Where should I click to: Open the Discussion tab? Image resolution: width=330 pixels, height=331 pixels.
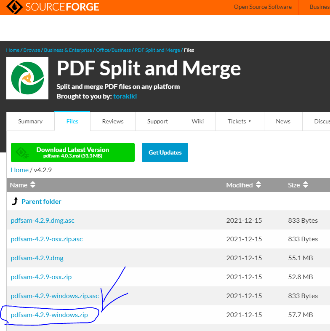pyautogui.click(x=317, y=121)
